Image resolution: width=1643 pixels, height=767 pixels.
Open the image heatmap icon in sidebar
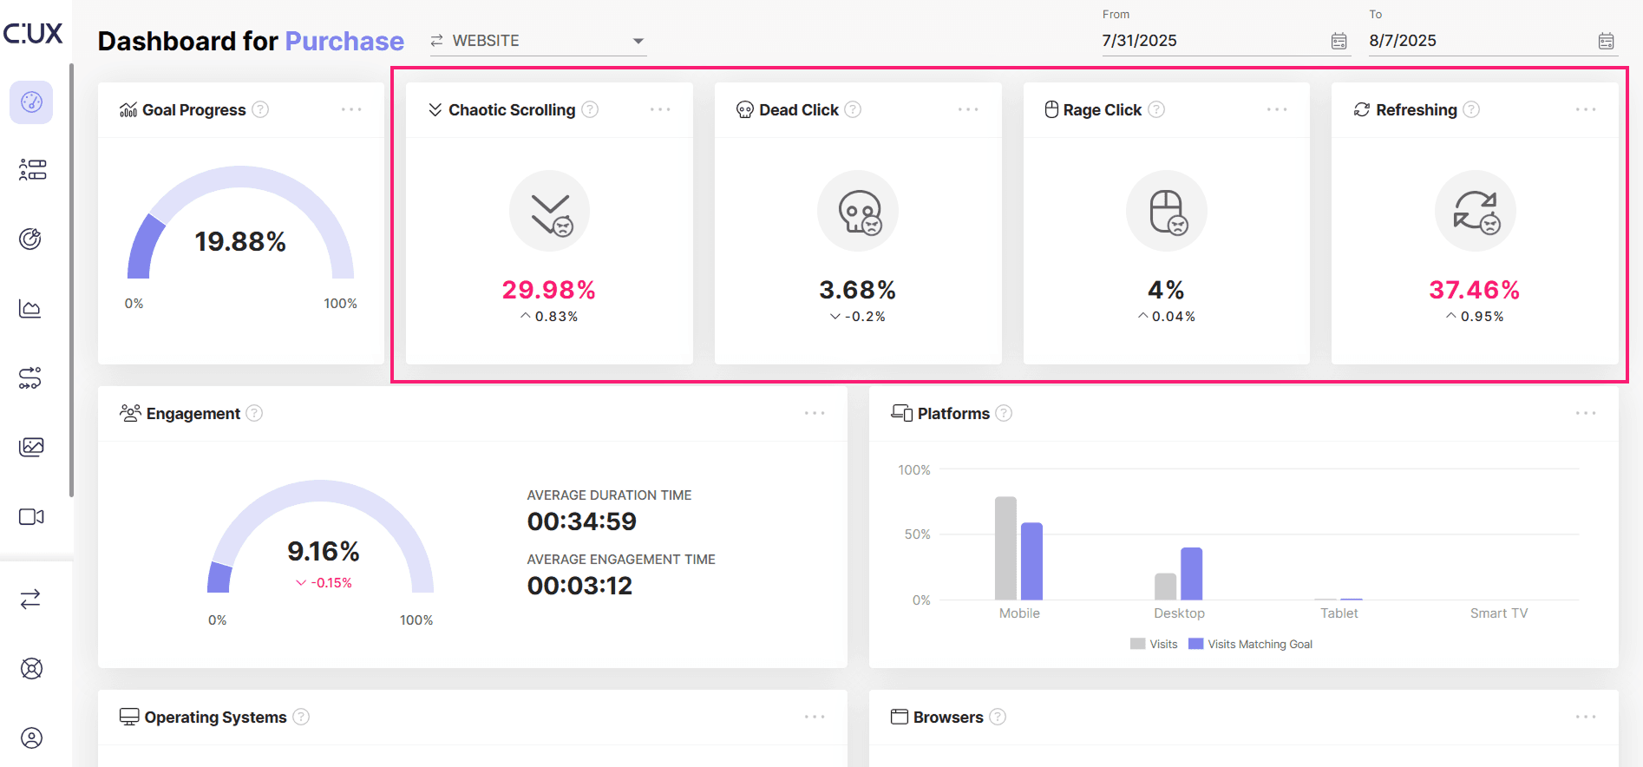(31, 447)
